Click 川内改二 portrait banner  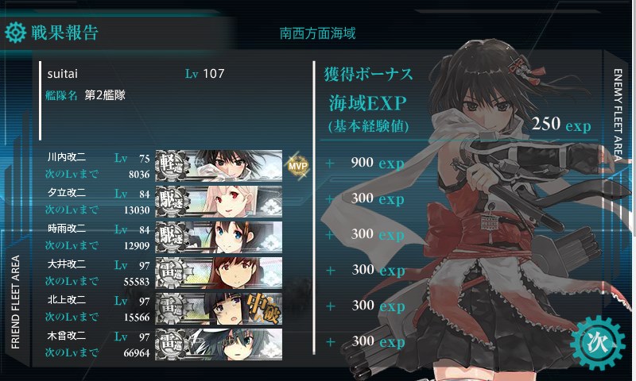coord(219,166)
